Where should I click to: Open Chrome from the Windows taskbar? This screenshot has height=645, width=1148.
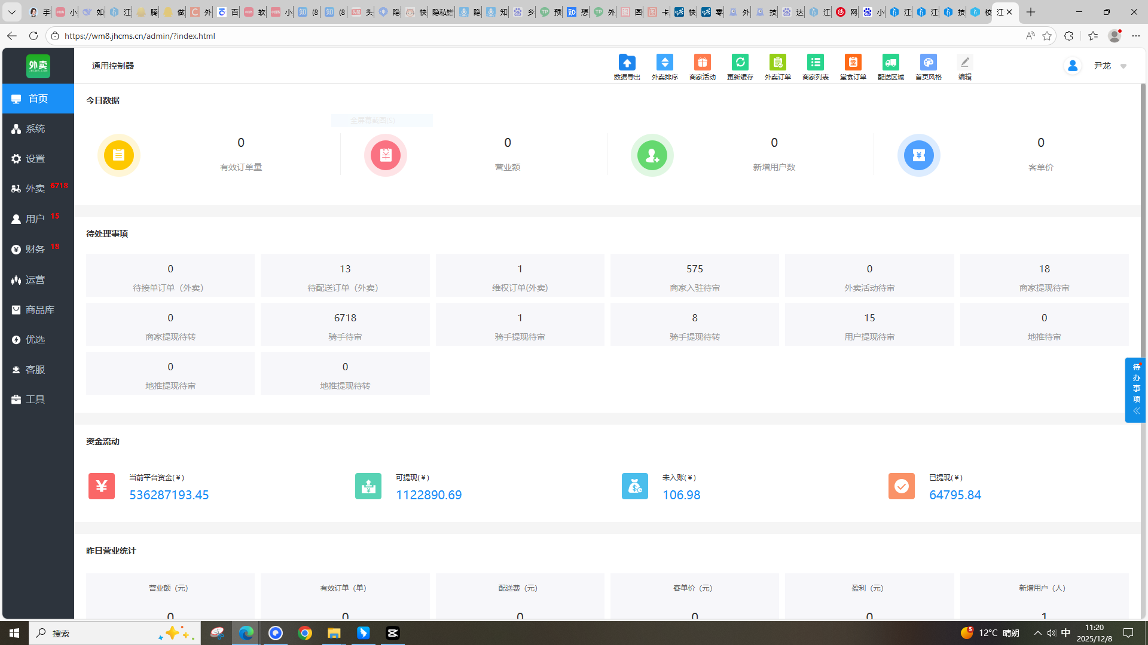[305, 633]
